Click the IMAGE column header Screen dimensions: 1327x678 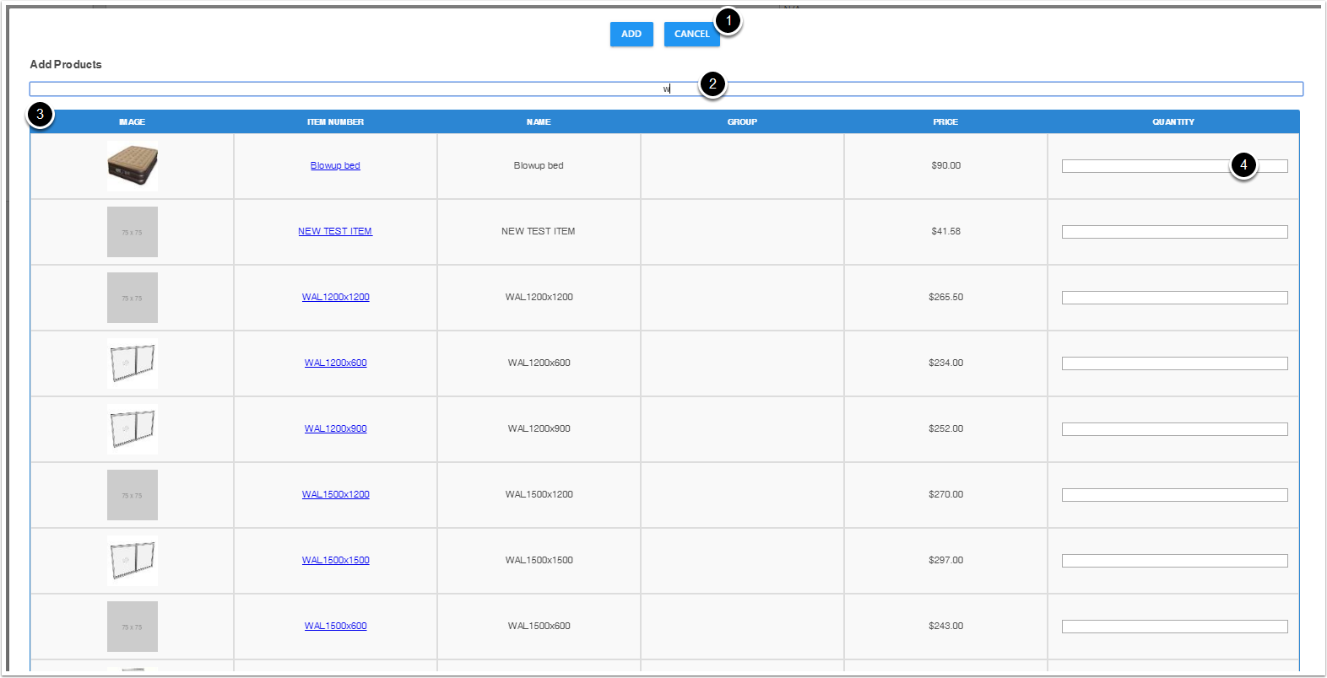pyautogui.click(x=132, y=122)
